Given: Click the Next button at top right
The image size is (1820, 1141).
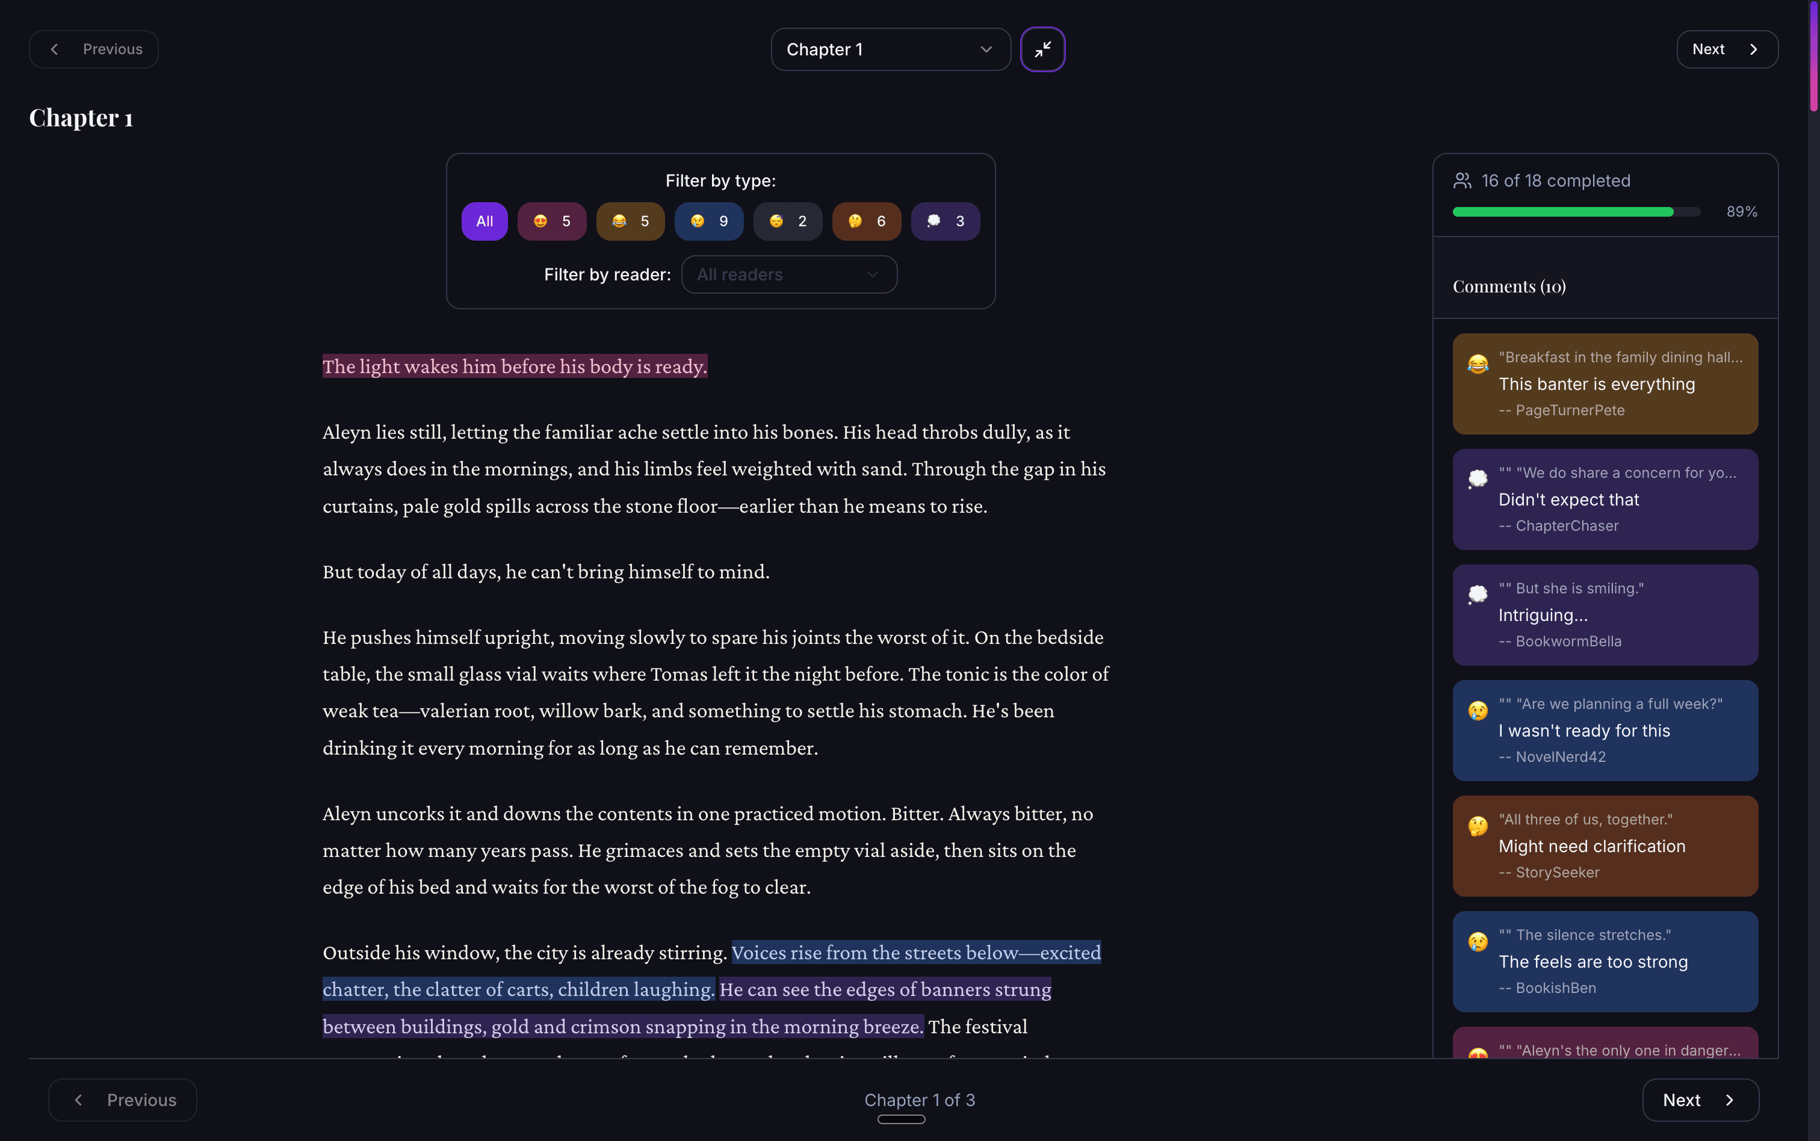Looking at the screenshot, I should pyautogui.click(x=1727, y=49).
